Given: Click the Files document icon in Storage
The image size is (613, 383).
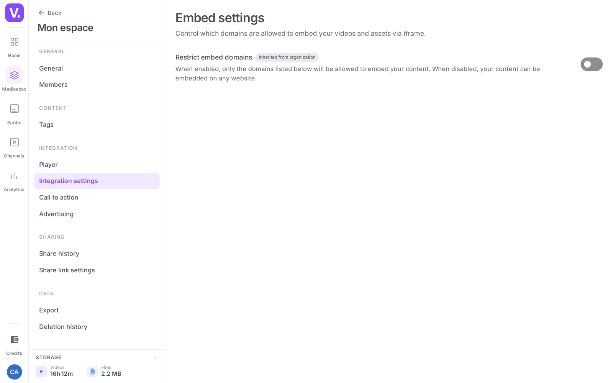Looking at the screenshot, I should (x=92, y=372).
